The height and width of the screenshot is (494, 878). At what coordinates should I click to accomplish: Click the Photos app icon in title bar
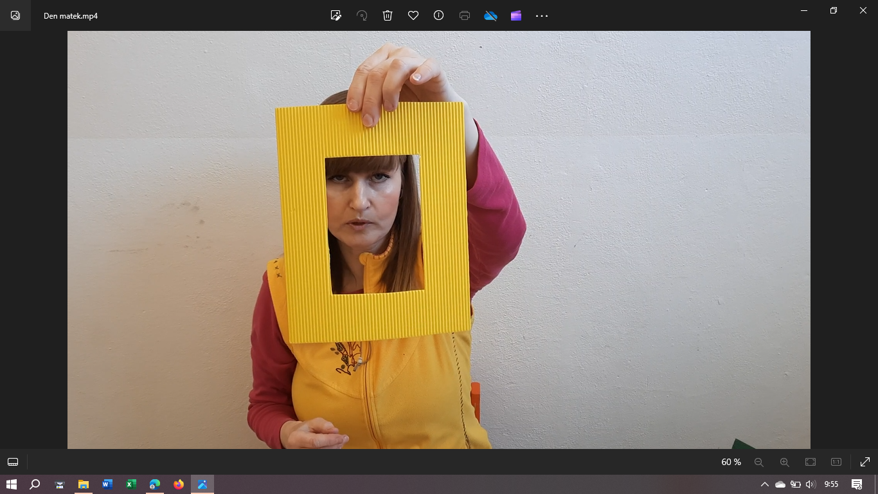15,15
